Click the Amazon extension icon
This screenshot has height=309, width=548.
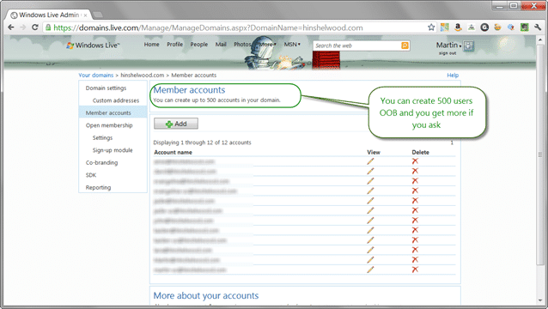coord(458,27)
